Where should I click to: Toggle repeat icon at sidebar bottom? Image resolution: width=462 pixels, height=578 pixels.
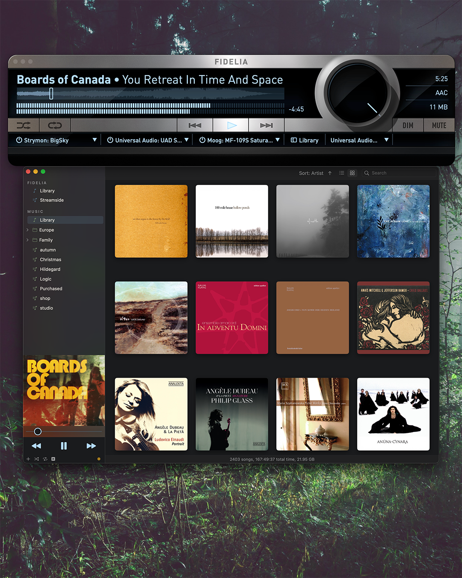[x=45, y=459]
